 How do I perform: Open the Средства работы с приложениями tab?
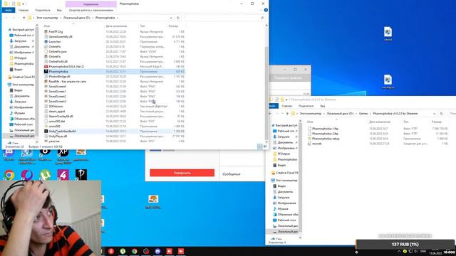tap(91, 10)
